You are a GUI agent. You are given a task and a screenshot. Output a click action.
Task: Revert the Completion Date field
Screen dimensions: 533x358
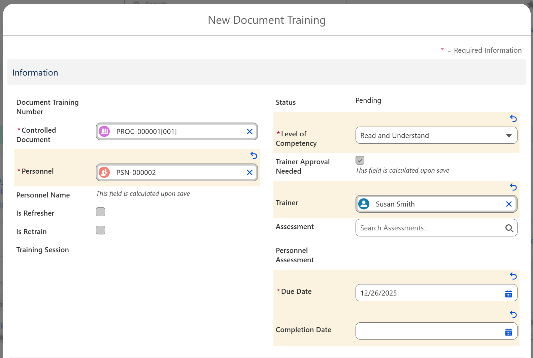pos(513,314)
